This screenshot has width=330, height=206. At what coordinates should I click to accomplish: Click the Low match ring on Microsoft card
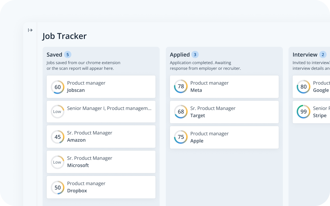coord(57,162)
